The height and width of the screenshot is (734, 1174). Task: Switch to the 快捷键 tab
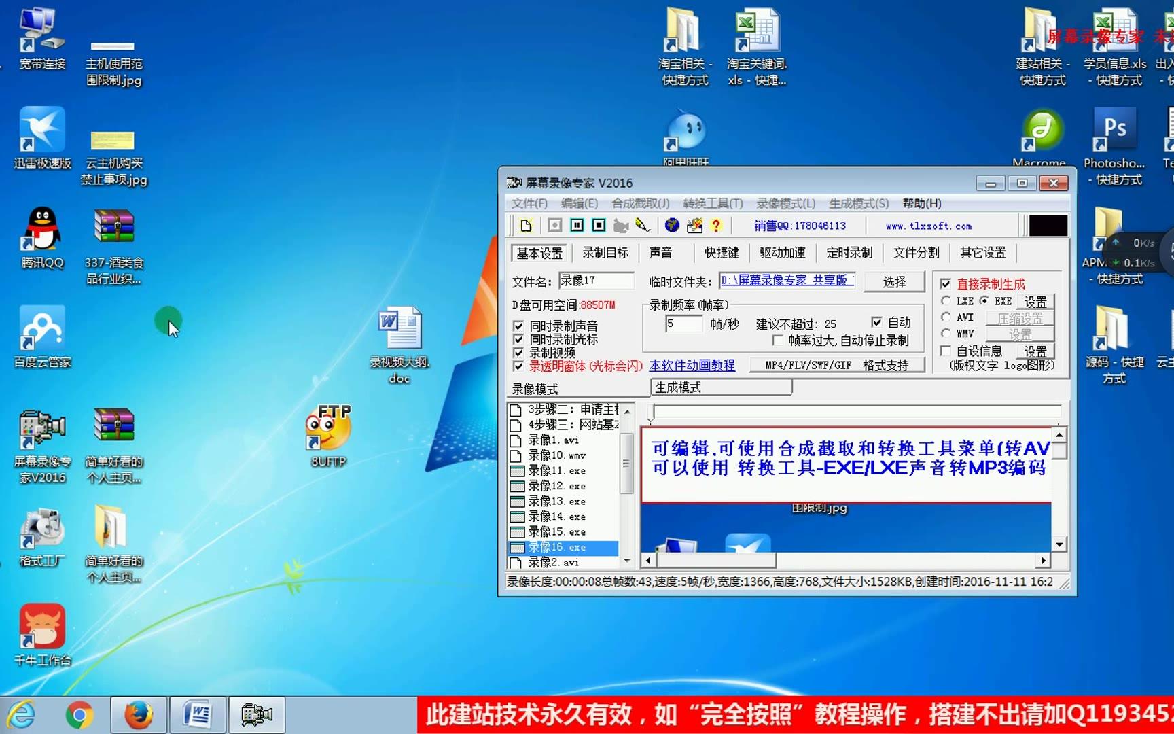pos(722,253)
